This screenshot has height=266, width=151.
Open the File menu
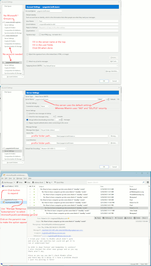(x=2, y=178)
